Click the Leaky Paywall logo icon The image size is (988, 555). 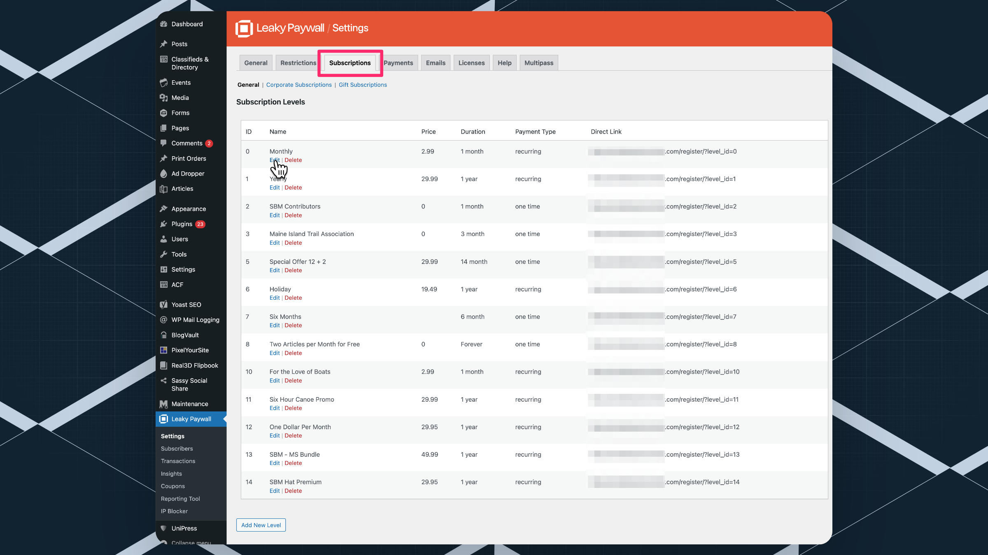pos(245,28)
